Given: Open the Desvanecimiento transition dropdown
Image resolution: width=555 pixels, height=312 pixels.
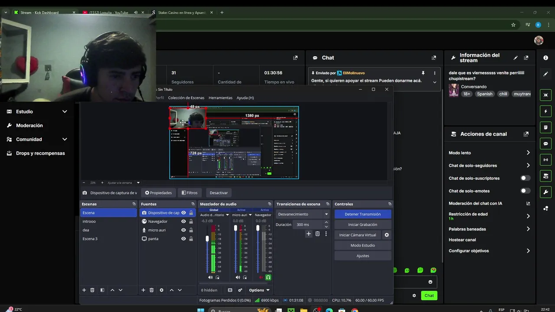Looking at the screenshot, I should 303,214.
